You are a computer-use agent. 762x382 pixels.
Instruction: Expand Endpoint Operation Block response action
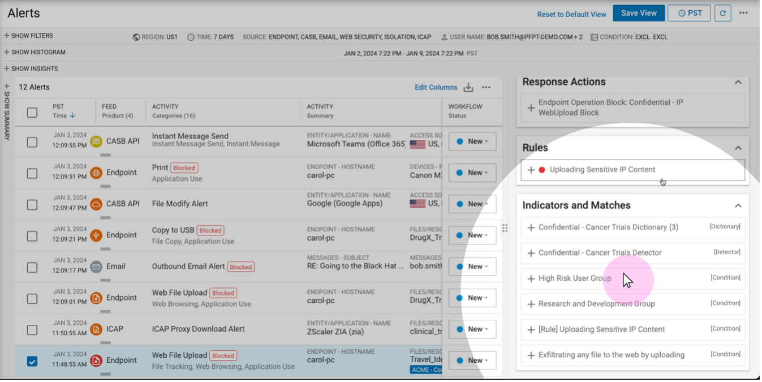[x=531, y=108]
